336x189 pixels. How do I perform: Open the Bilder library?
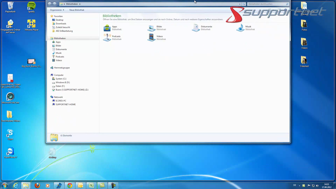(152, 28)
